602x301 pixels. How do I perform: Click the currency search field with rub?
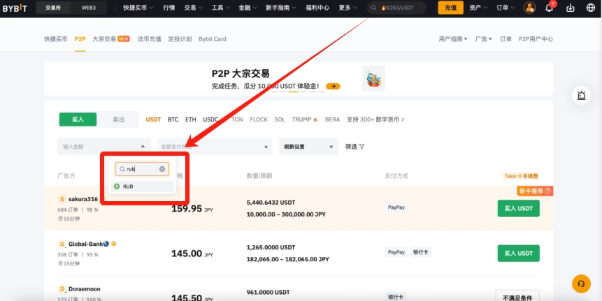pos(142,169)
